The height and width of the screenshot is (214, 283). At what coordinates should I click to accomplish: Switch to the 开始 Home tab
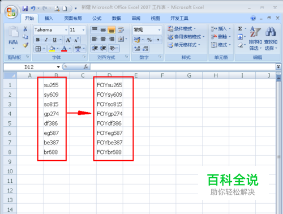click(29, 18)
